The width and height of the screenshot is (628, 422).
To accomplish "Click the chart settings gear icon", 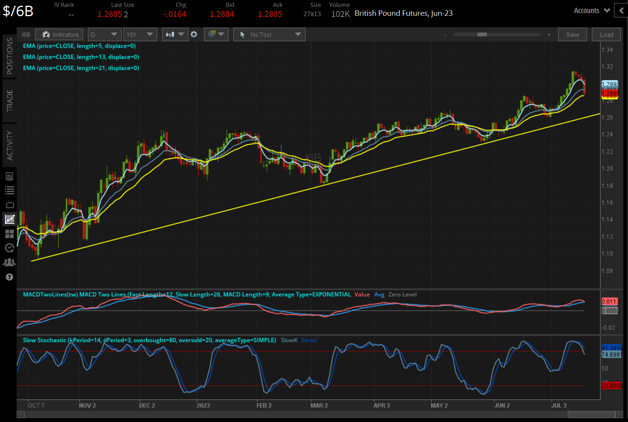I will [194, 35].
